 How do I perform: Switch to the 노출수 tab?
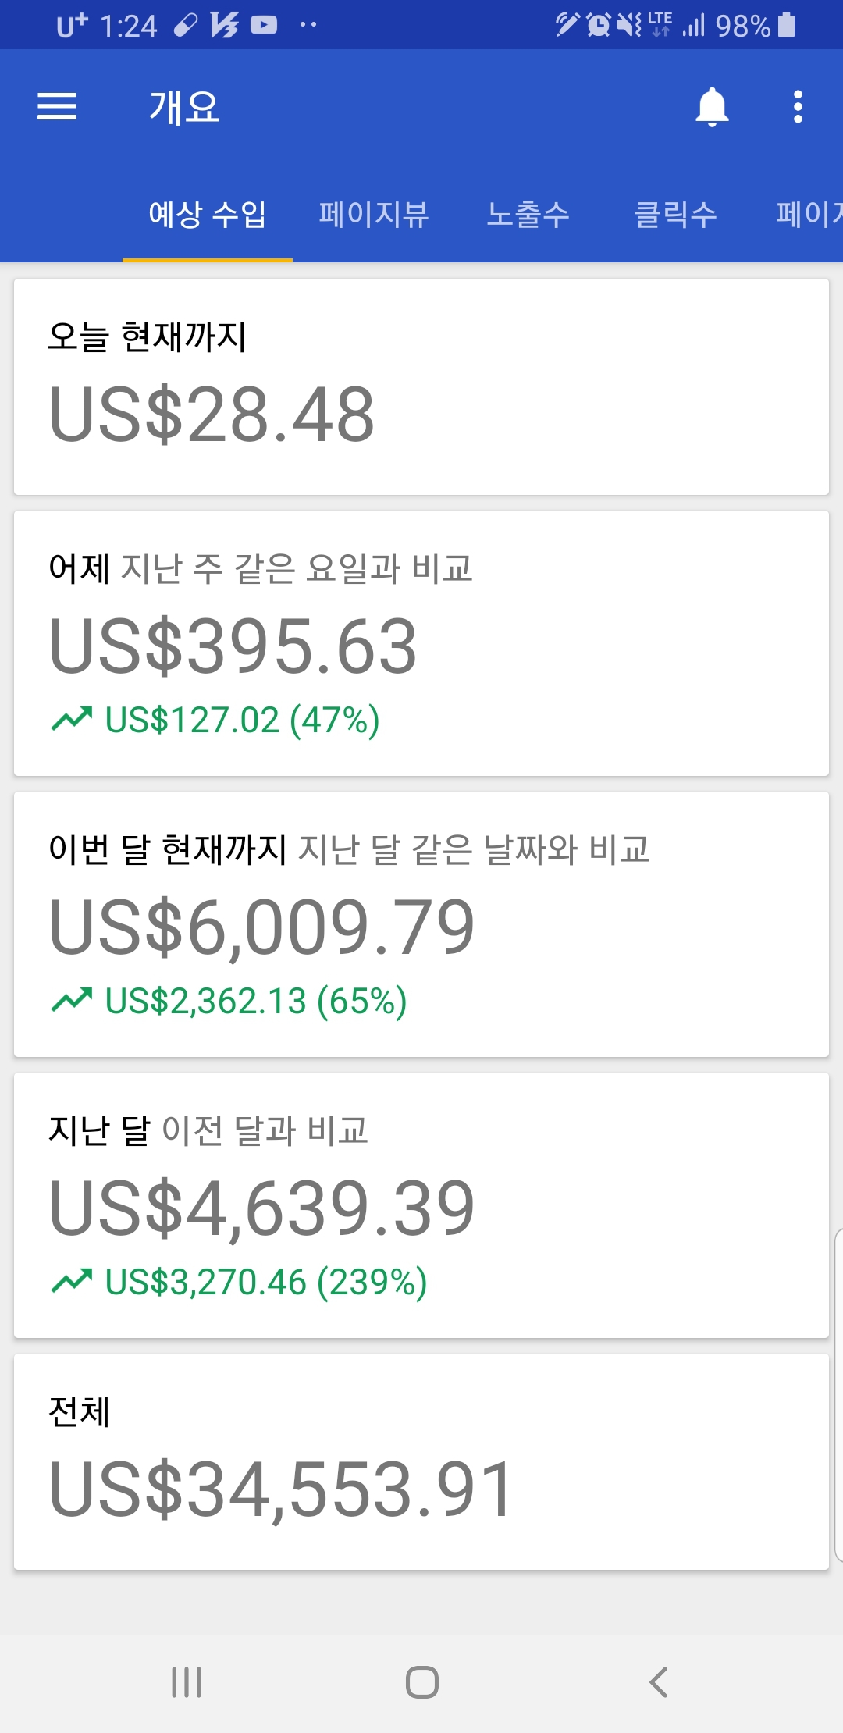point(528,215)
